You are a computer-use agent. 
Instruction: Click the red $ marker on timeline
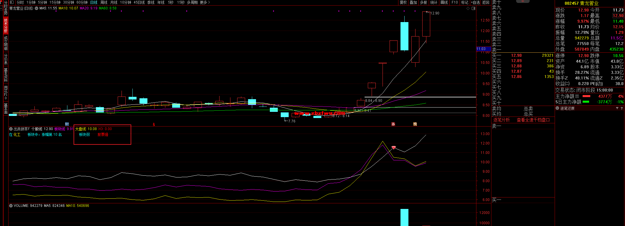[154, 124]
